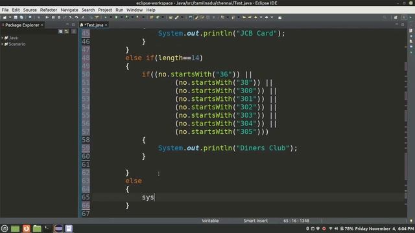Click the 65 : 16 : 1348 cursor position
Screen dimensions: 415x233
click(x=296, y=221)
